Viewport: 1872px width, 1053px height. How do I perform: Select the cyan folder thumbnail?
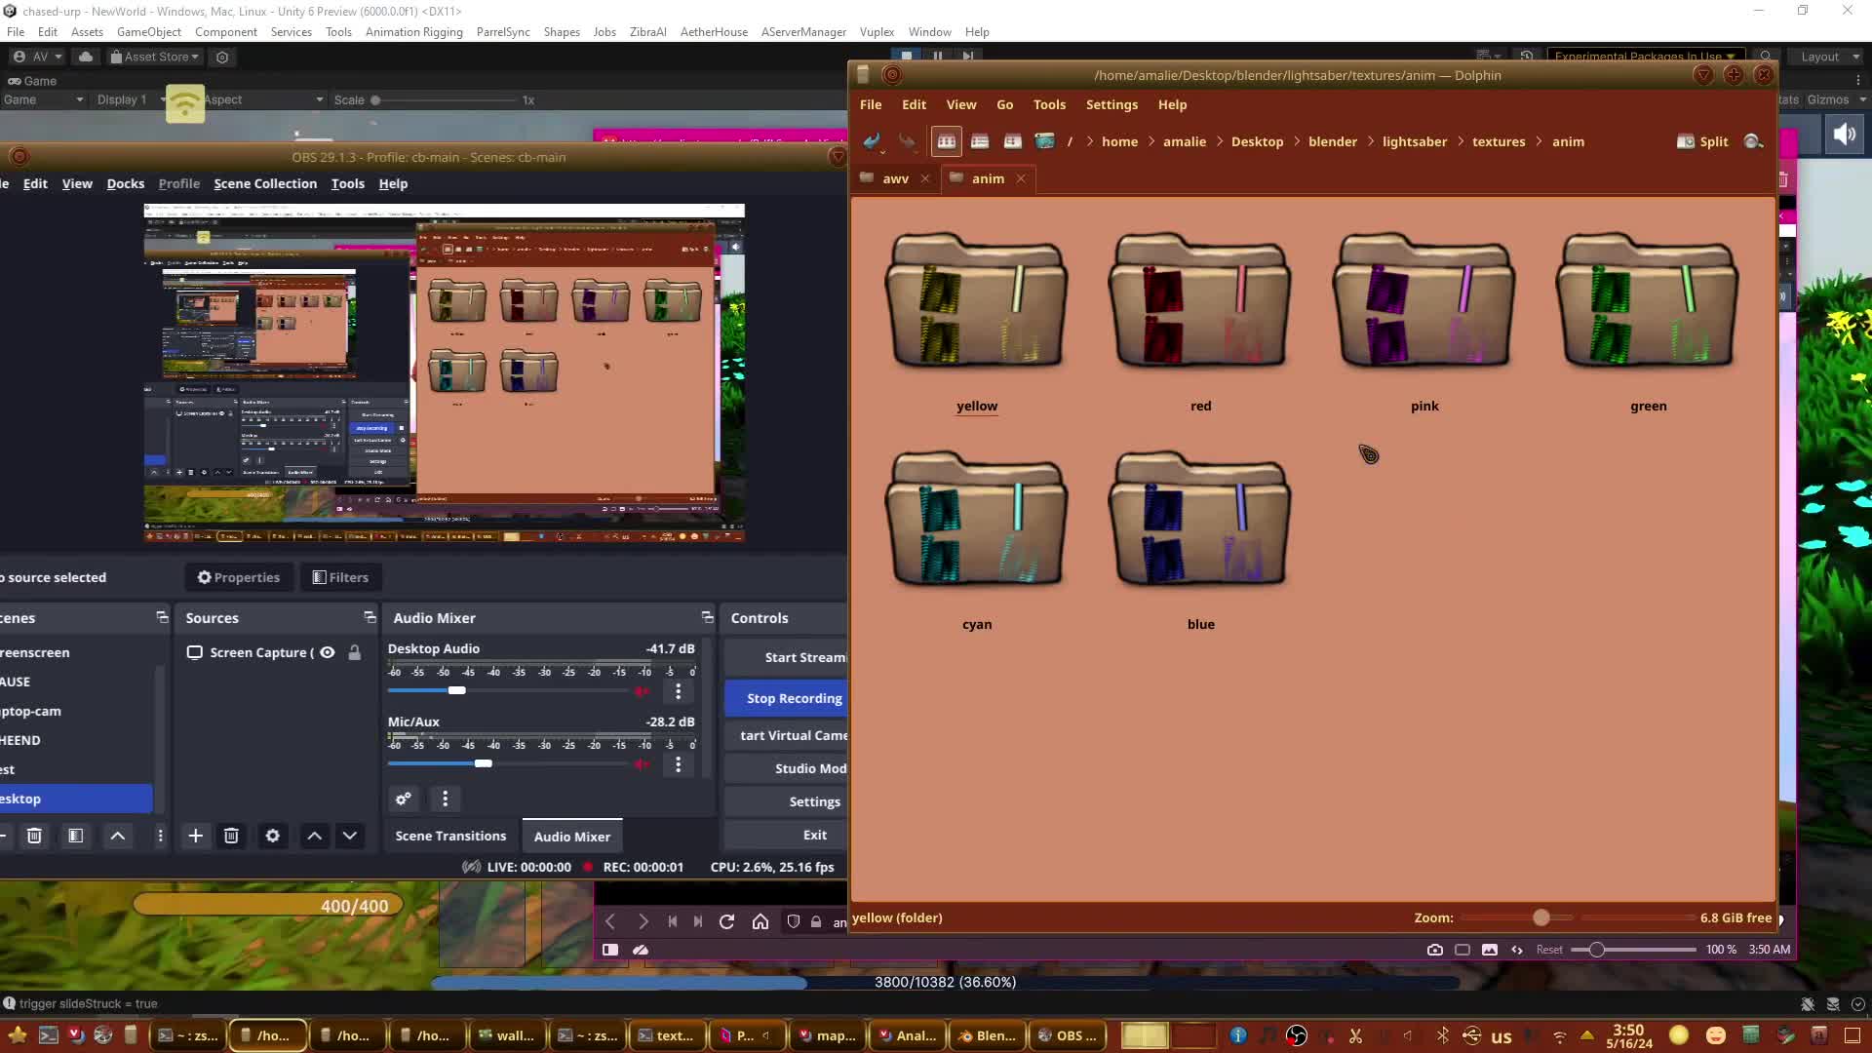[976, 520]
